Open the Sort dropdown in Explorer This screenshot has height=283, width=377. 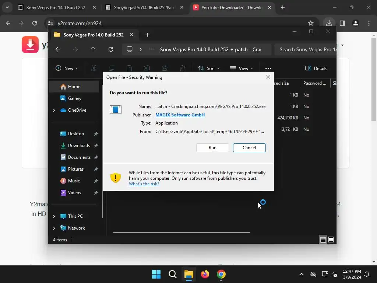pos(208,68)
